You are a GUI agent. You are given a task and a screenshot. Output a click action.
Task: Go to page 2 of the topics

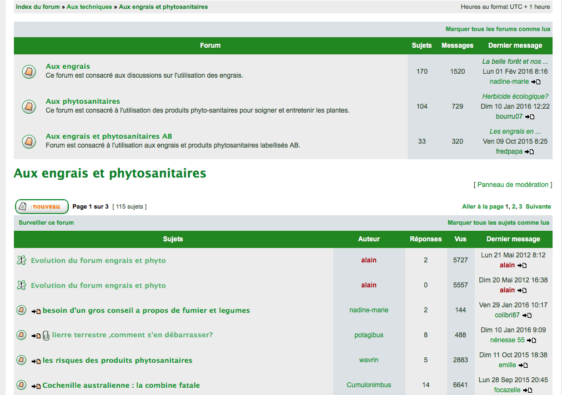coord(514,206)
